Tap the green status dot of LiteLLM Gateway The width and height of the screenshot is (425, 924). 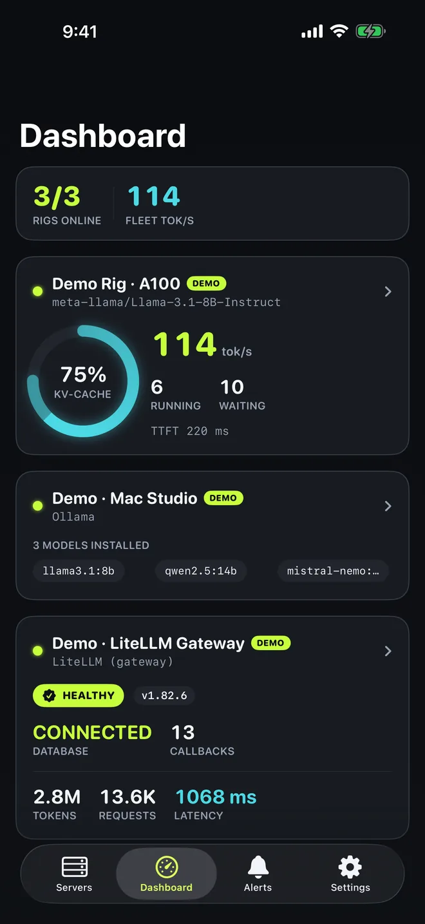(37, 651)
